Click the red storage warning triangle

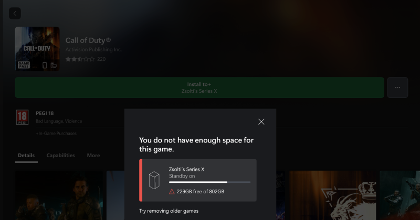[172, 192]
